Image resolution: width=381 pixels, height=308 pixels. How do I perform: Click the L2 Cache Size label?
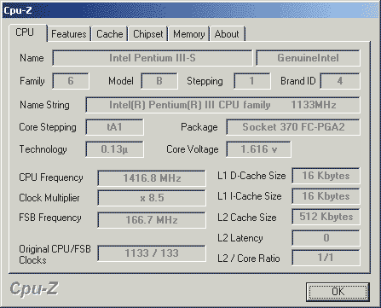click(247, 218)
